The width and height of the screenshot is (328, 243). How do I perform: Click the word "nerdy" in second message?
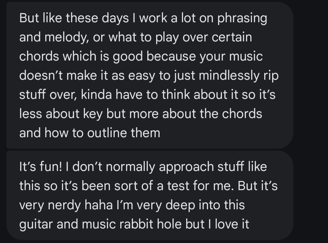[x=64, y=205]
